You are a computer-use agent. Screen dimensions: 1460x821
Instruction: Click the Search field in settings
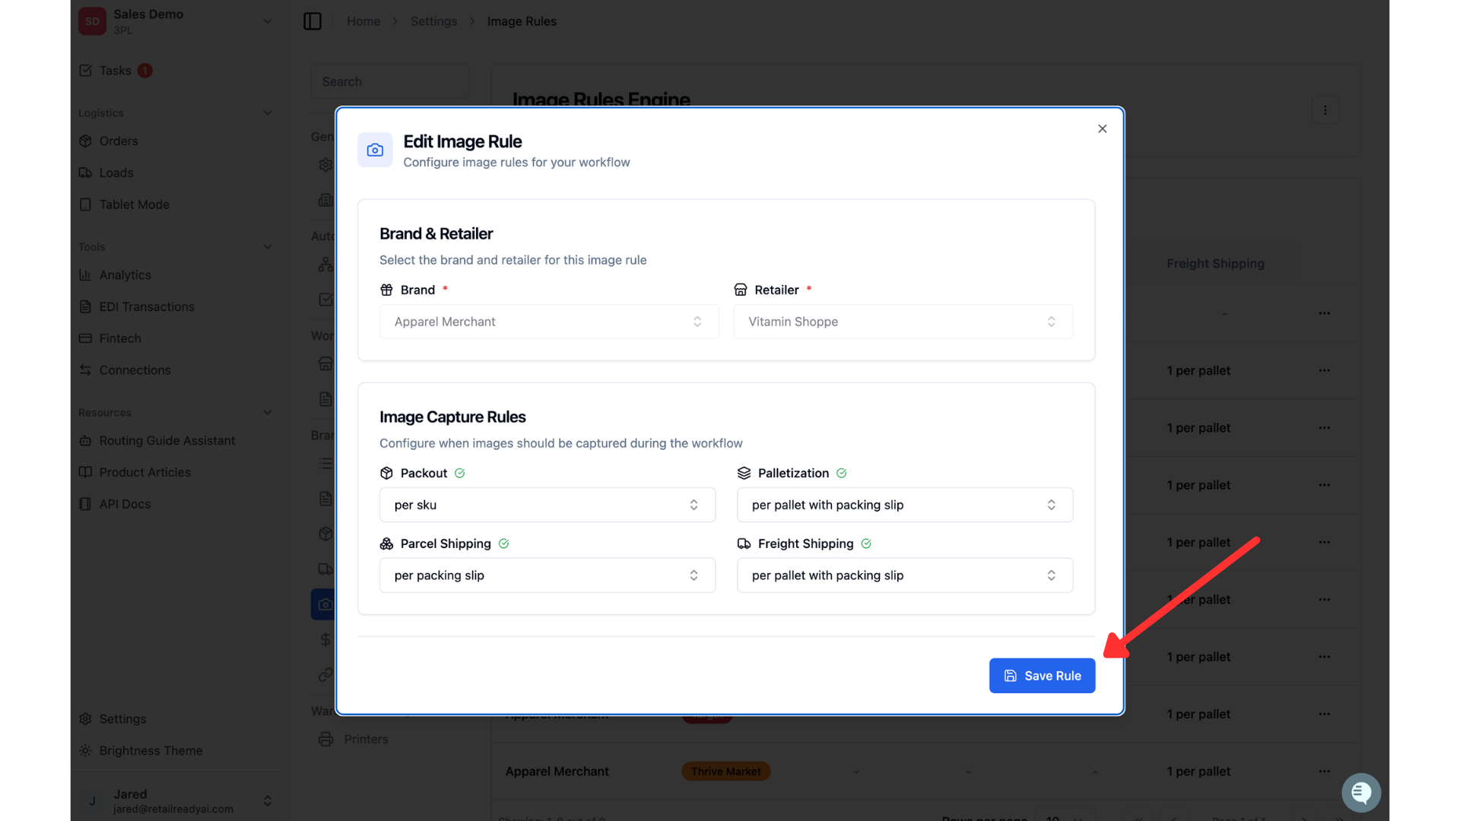click(389, 81)
